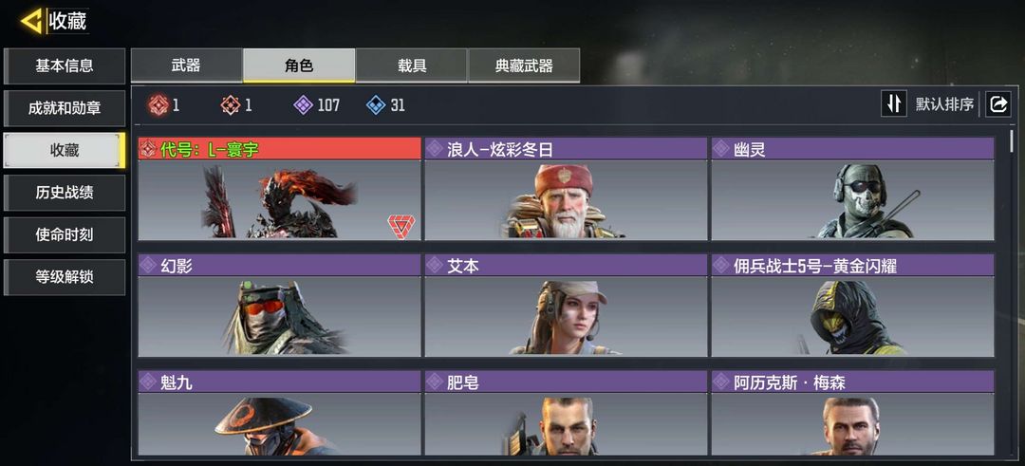Select the 幽灵 character card

coord(852,189)
